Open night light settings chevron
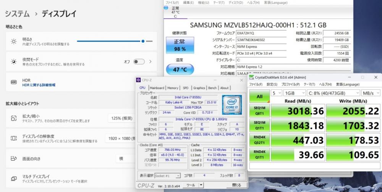Image resolution: width=382 pixels, height=192 pixels. (150, 62)
